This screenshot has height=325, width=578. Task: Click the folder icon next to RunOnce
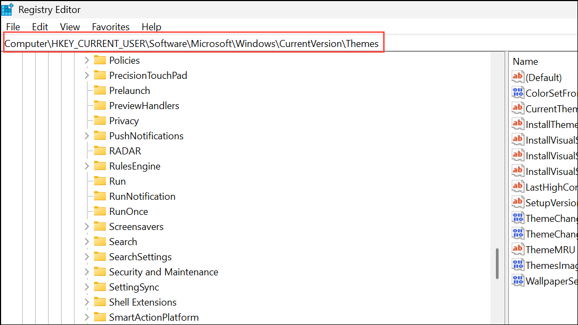point(99,212)
